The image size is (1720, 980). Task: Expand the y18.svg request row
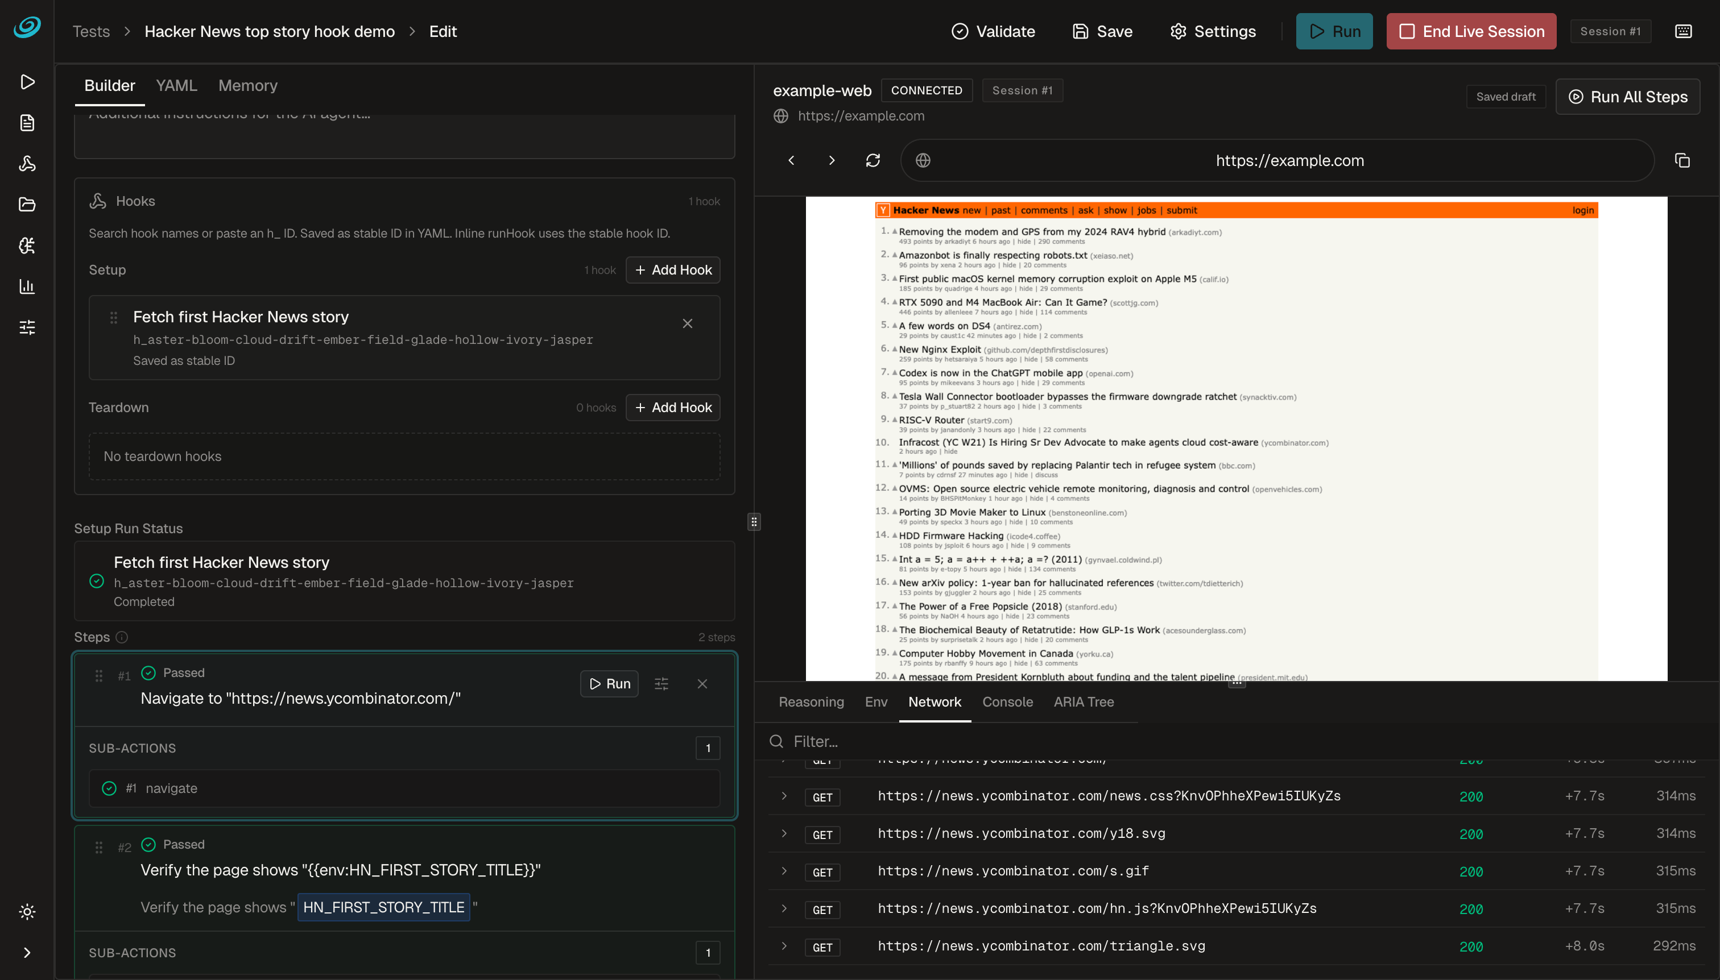click(784, 834)
